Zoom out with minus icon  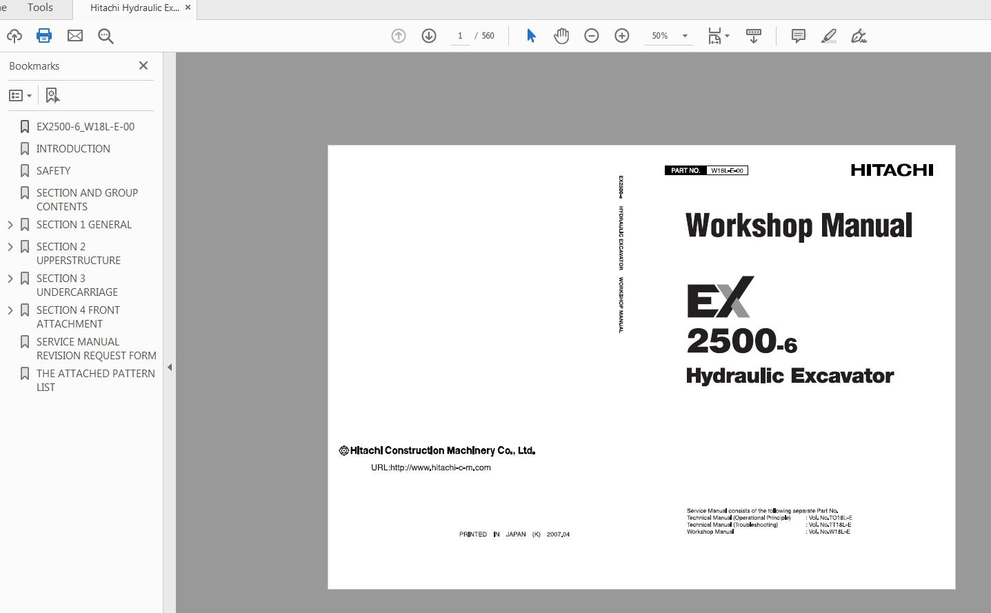pos(592,36)
